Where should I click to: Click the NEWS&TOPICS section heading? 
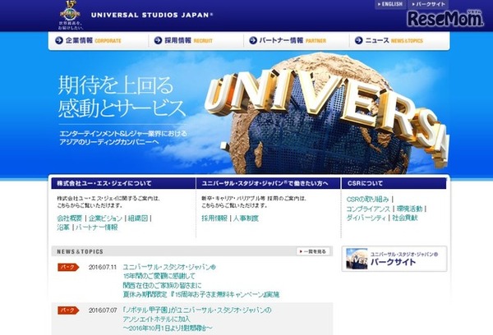pyautogui.click(x=80, y=252)
